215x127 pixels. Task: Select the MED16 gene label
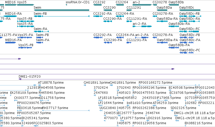coord(10,2)
